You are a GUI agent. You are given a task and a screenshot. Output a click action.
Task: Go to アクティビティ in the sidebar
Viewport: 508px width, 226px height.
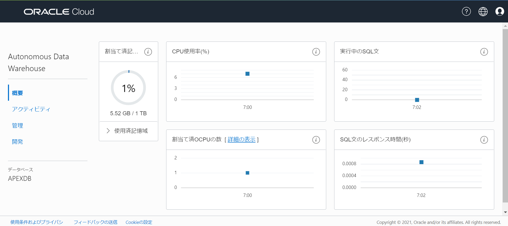coord(31,109)
